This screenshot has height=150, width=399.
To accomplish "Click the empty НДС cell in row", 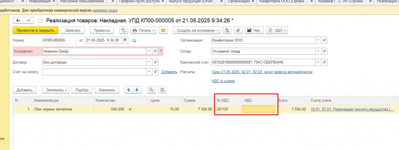I will [259, 109].
